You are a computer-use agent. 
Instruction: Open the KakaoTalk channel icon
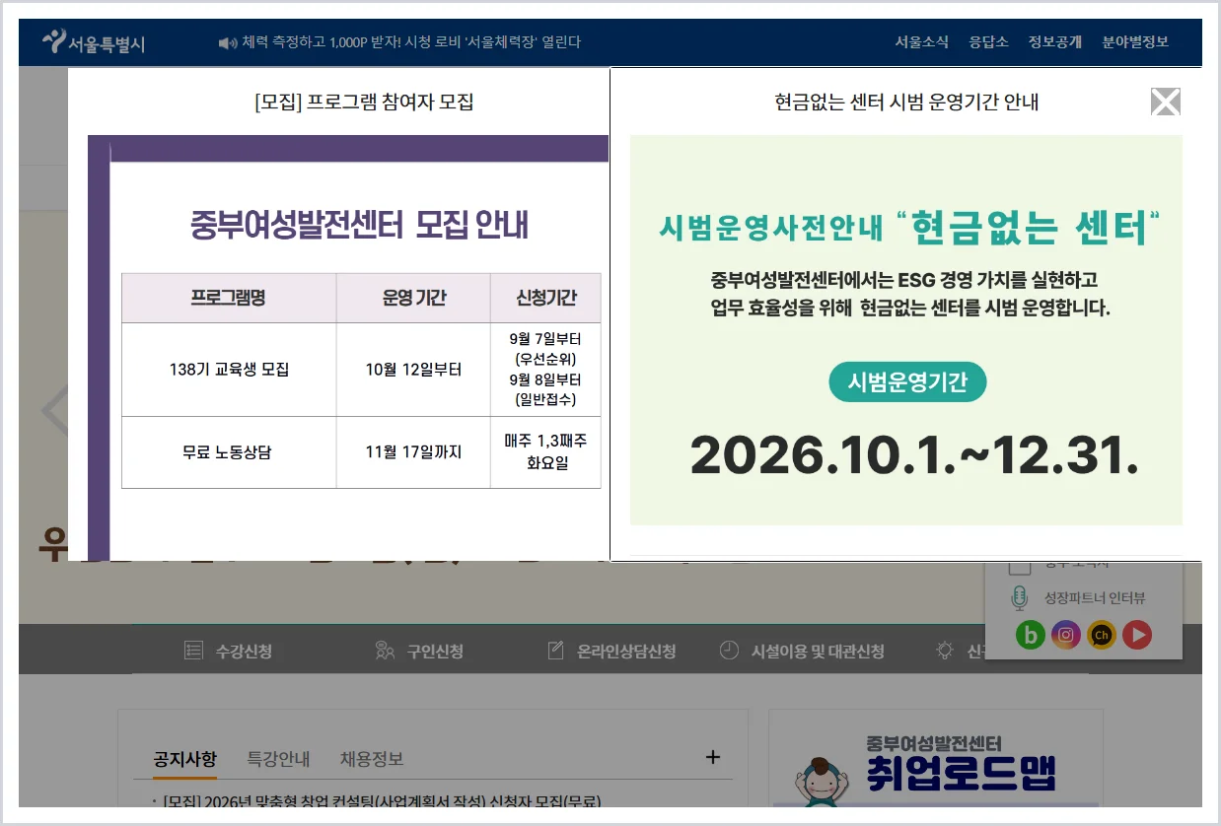[x=1101, y=636]
